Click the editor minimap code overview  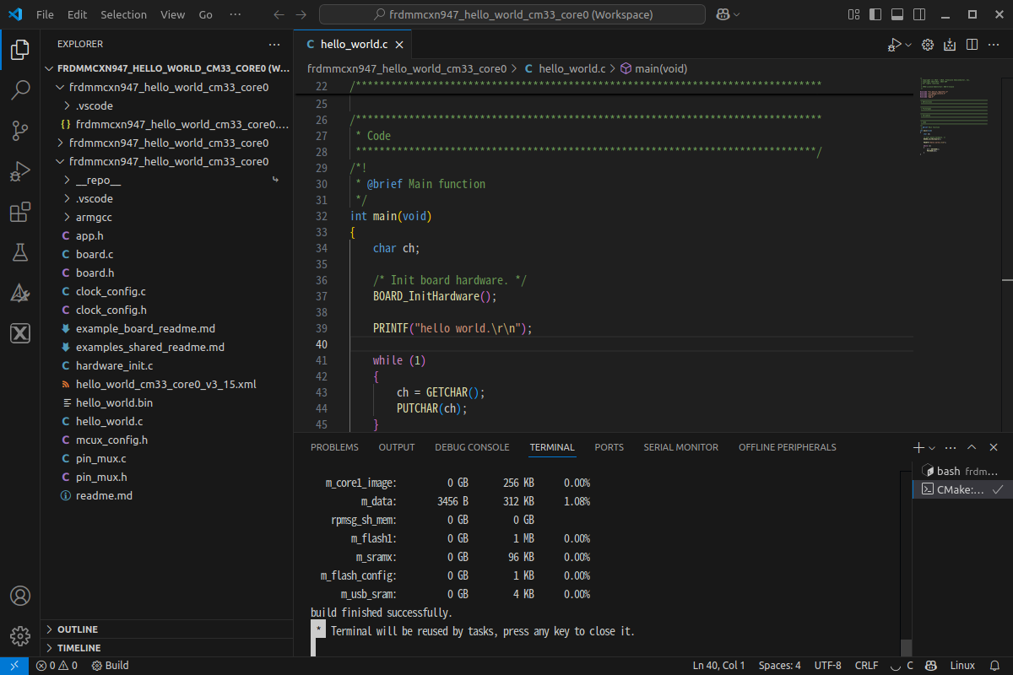pyautogui.click(x=954, y=118)
